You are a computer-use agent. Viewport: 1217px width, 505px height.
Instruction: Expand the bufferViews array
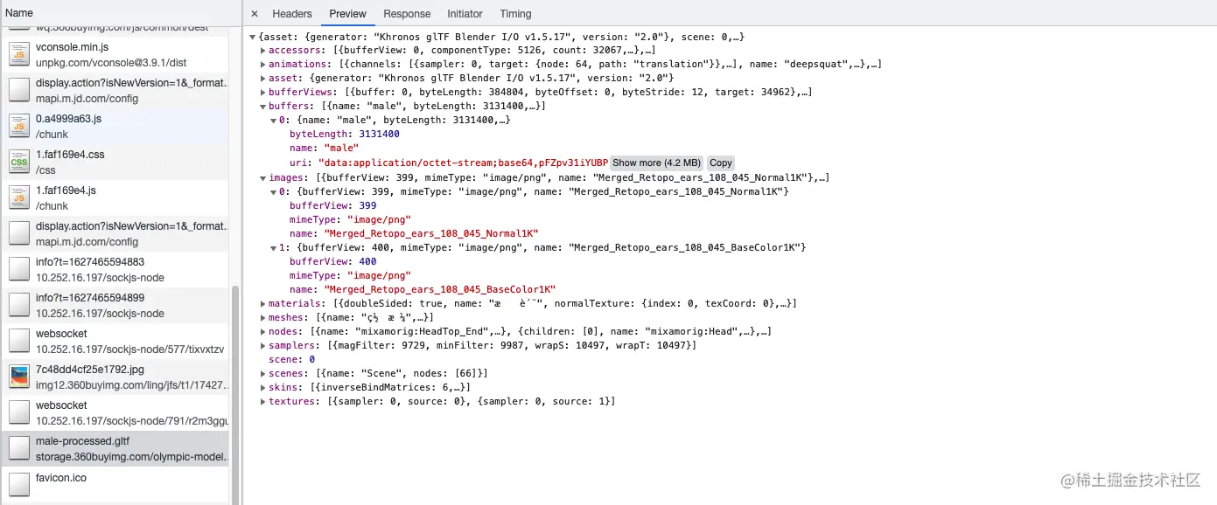pos(263,93)
